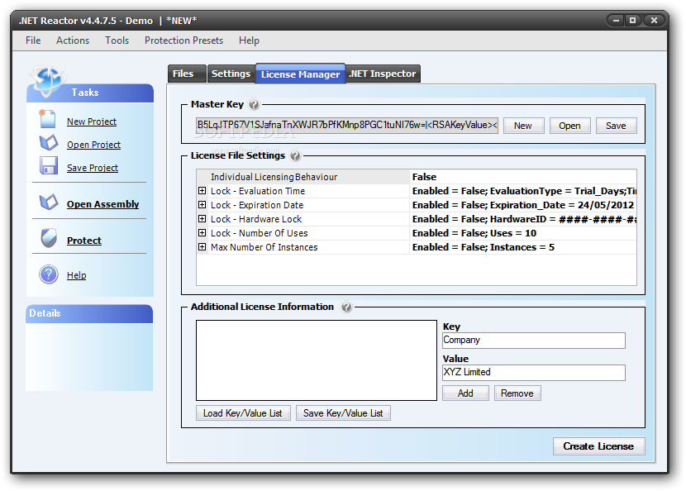This screenshot has width=686, height=491.
Task: Switch to the Files tab
Action: (x=186, y=74)
